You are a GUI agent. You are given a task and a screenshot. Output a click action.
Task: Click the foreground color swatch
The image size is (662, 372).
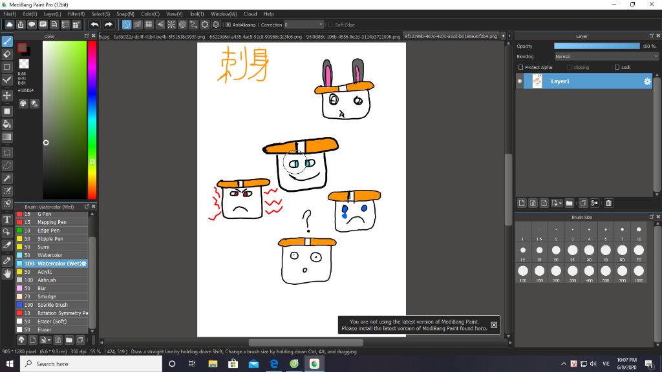tap(22, 48)
